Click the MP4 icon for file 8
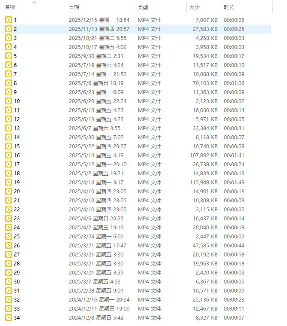This screenshot has height=326, width=287. tap(9, 83)
